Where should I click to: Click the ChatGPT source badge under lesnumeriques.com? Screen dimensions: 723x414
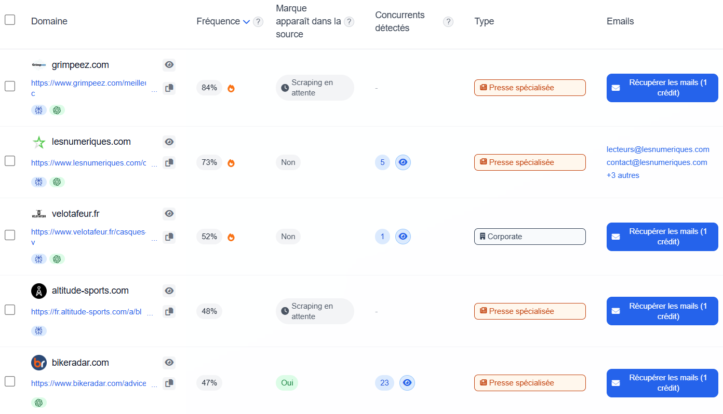coord(57,182)
